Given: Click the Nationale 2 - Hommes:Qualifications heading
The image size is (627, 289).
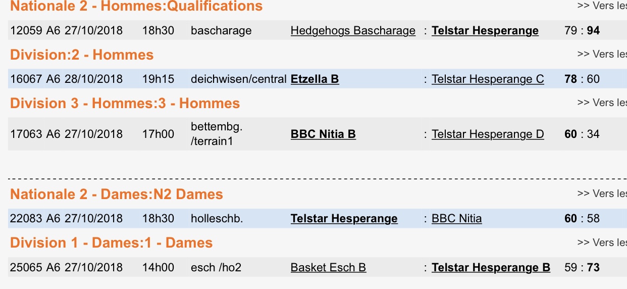Looking at the screenshot, I should [x=136, y=7].
